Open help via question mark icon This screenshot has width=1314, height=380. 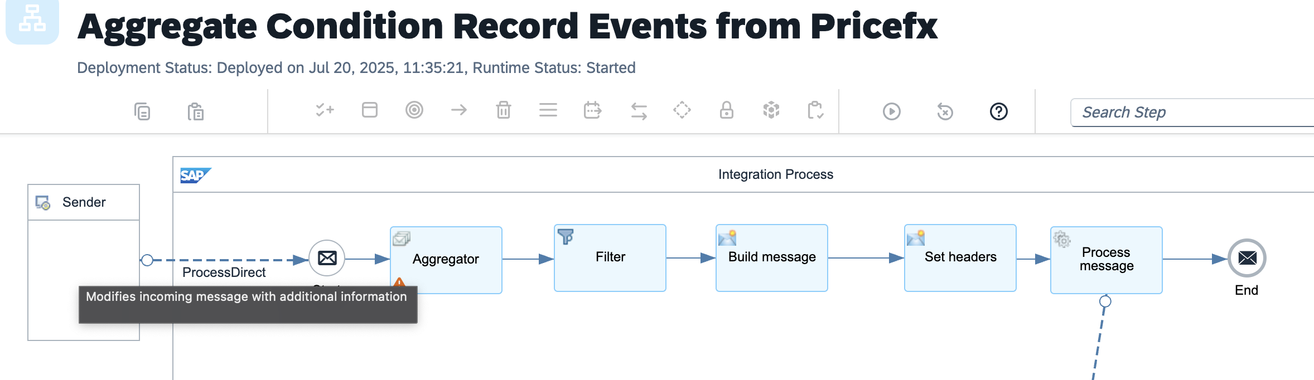(x=998, y=111)
